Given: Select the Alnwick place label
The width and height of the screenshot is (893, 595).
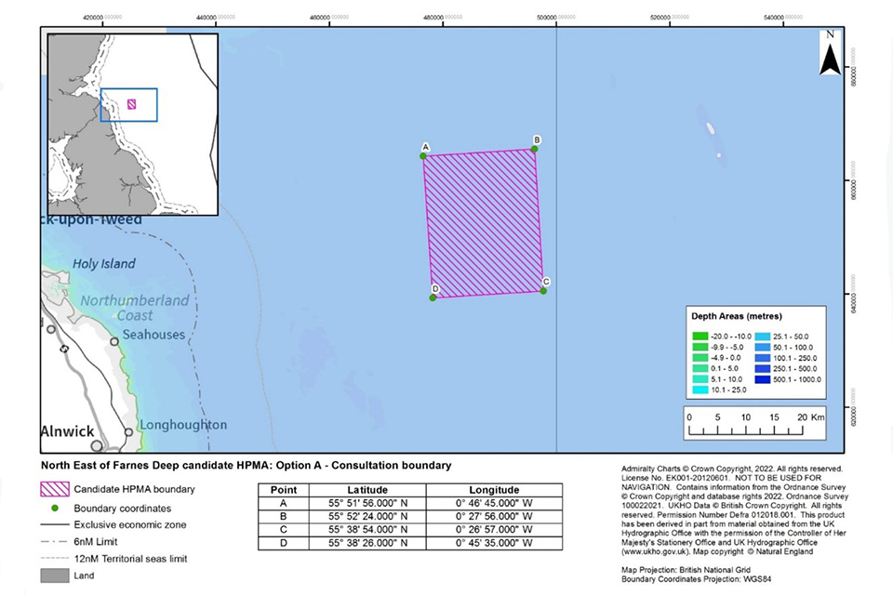Looking at the screenshot, I should pyautogui.click(x=67, y=431).
